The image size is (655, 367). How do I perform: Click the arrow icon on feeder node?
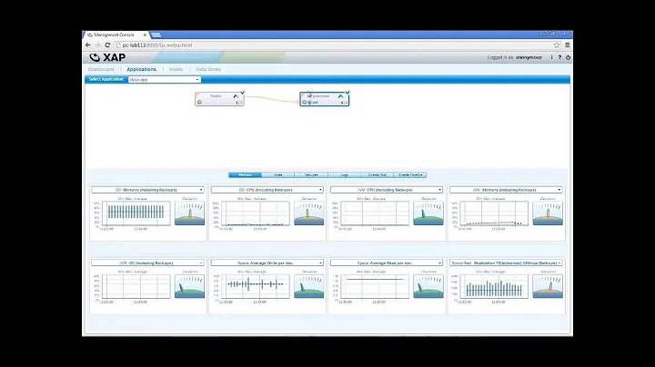click(236, 96)
